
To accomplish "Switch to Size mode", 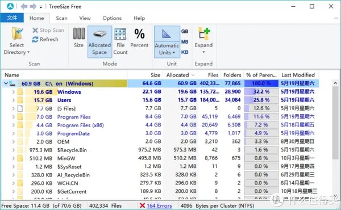I will tap(78, 37).
